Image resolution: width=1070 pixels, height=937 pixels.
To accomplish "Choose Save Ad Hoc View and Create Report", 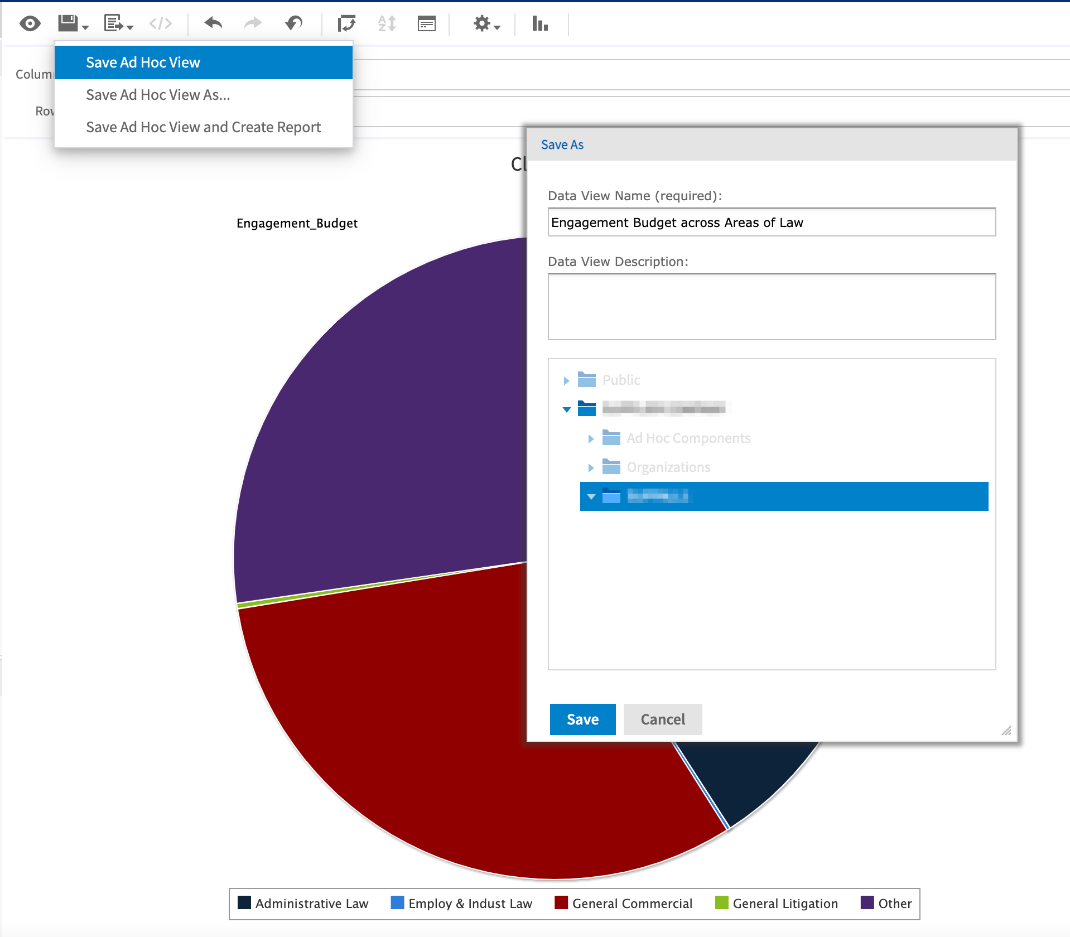I will tap(204, 127).
